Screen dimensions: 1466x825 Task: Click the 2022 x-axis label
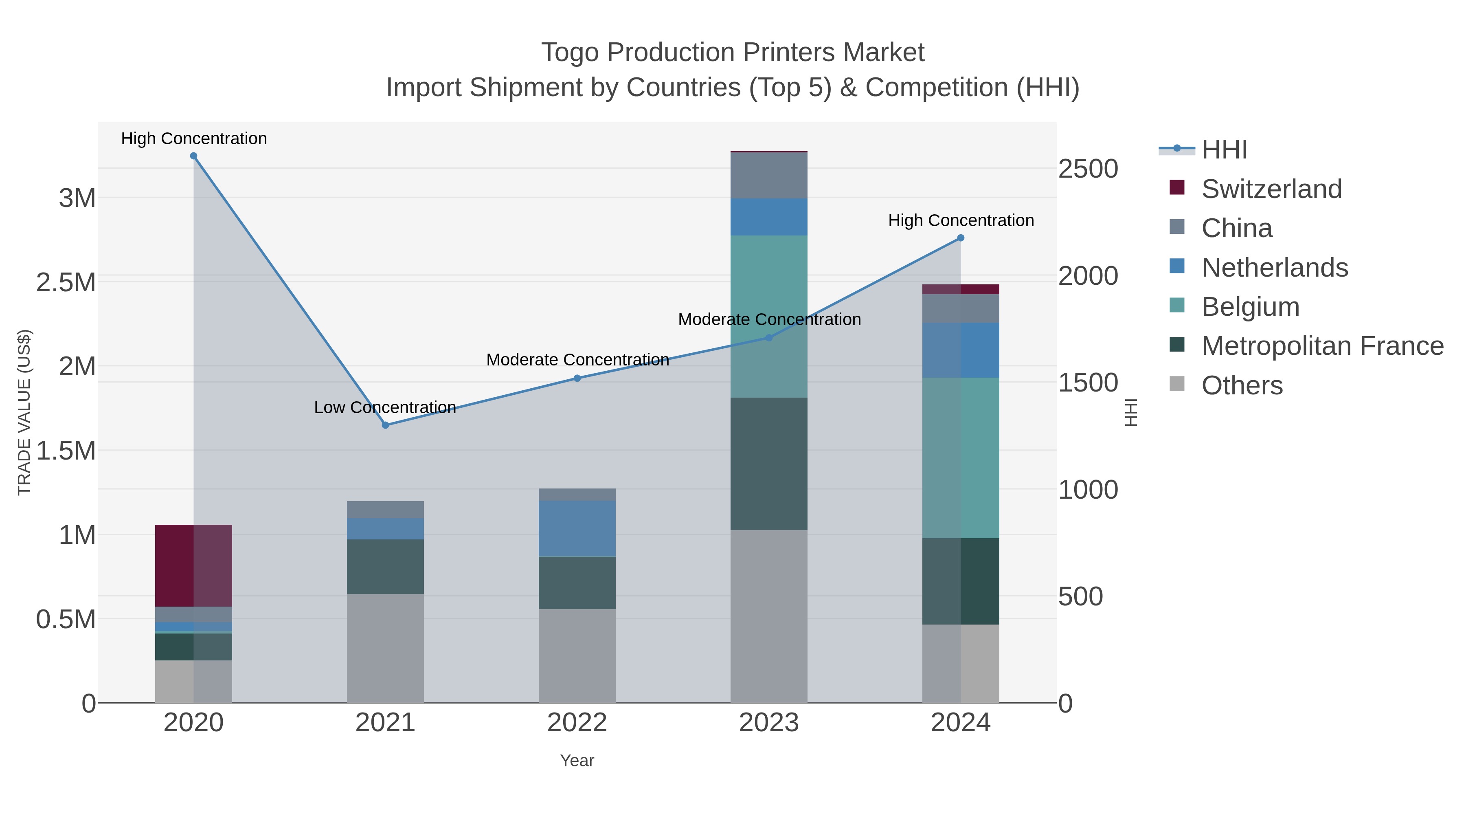577,723
